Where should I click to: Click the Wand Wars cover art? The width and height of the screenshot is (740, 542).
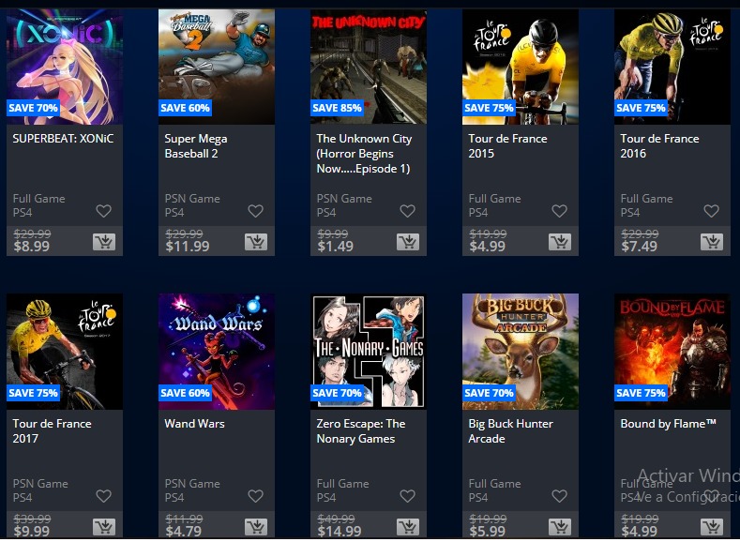click(x=217, y=352)
